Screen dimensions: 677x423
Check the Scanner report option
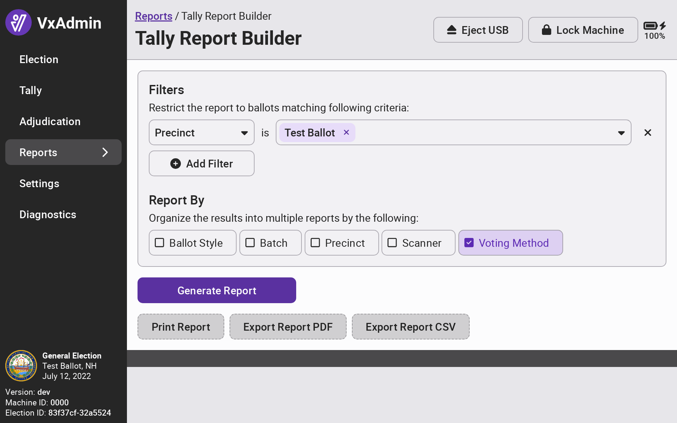(x=392, y=243)
